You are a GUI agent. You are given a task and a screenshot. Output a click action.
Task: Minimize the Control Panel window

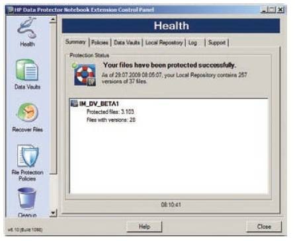(x=264, y=10)
